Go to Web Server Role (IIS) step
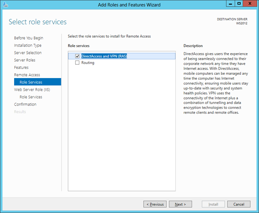259x213 pixels. click(32, 90)
